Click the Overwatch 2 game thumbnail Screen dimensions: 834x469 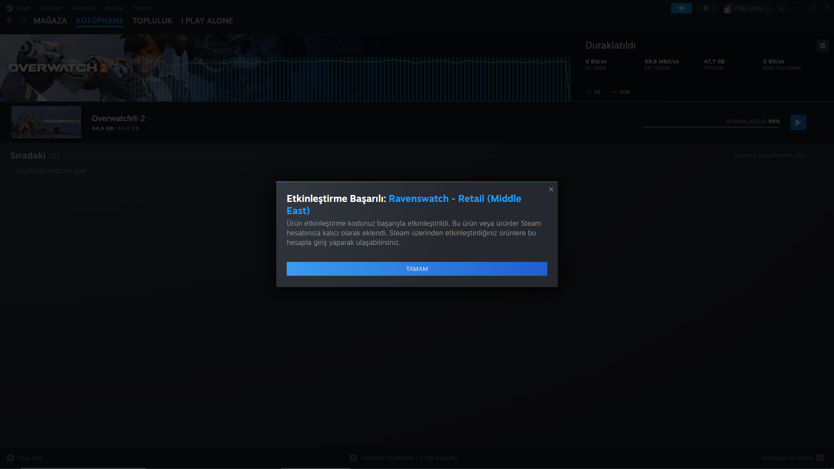(x=46, y=122)
